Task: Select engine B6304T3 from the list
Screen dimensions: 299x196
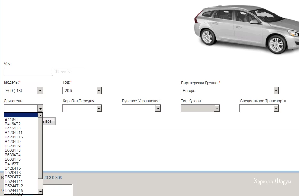Action: pos(21,150)
